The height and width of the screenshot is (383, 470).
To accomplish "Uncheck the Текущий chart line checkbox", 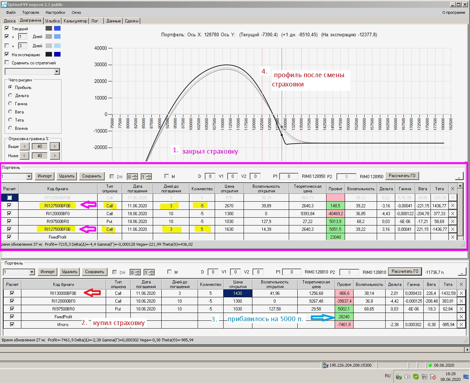I will click(7, 28).
